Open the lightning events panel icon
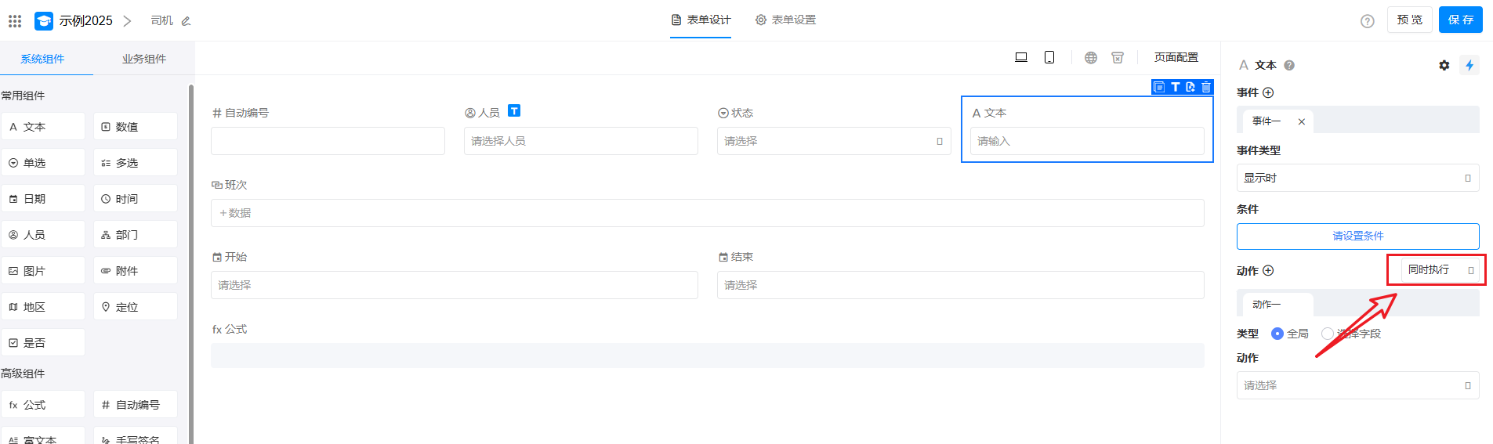The height and width of the screenshot is (444, 1493). coord(1469,65)
